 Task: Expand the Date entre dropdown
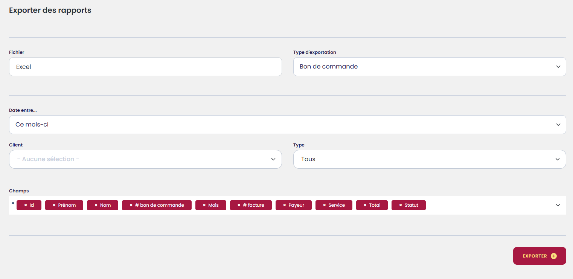(x=287, y=125)
